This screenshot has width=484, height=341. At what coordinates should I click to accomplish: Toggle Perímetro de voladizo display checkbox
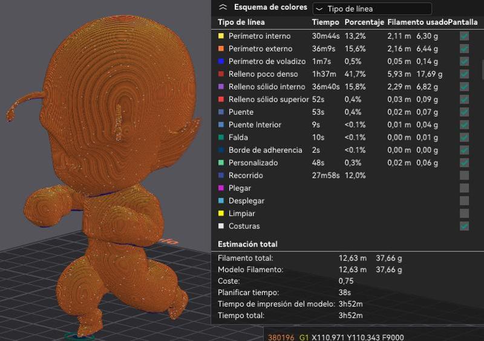464,62
